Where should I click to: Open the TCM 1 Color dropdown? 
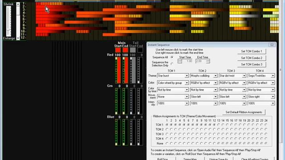click(173, 83)
